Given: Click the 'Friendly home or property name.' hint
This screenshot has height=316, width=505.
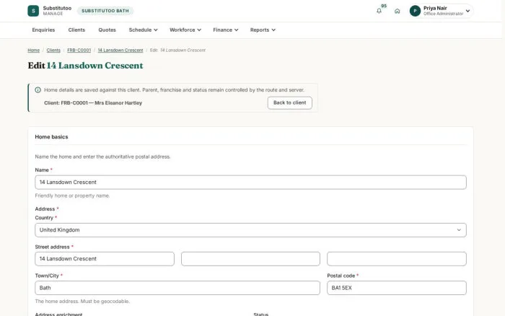Looking at the screenshot, I should tap(72, 196).
